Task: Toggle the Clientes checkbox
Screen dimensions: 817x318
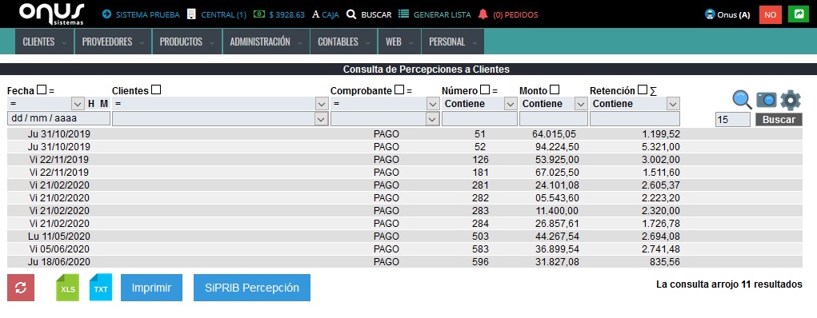Action: point(156,90)
